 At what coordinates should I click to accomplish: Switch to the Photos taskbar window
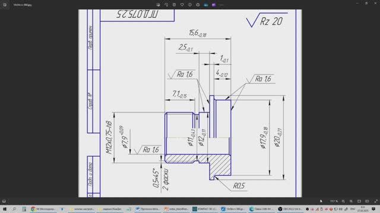233,209
